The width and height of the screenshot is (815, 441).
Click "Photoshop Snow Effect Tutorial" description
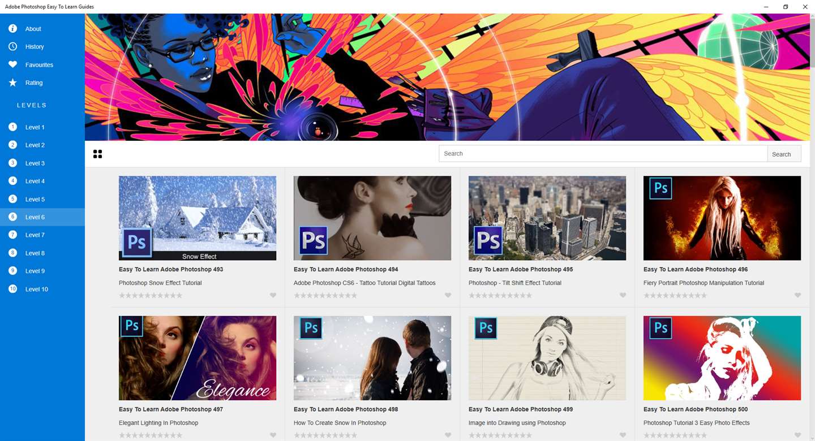point(160,283)
